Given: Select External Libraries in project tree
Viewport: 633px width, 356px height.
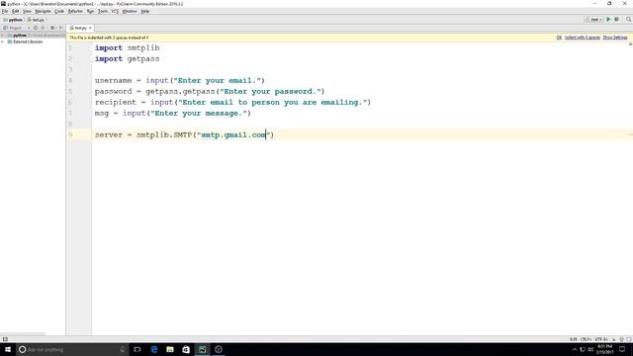Looking at the screenshot, I should click(25, 42).
